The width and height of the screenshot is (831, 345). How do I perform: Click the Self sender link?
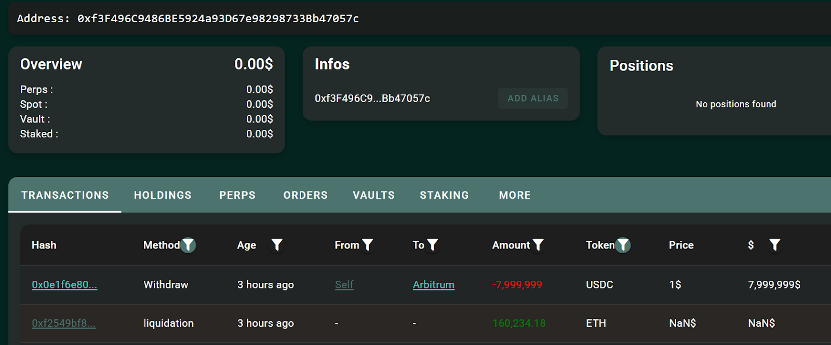344,285
